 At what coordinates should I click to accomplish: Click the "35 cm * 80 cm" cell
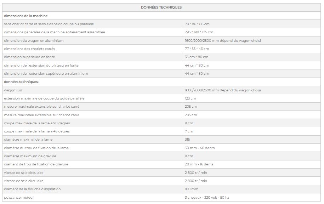[197, 57]
